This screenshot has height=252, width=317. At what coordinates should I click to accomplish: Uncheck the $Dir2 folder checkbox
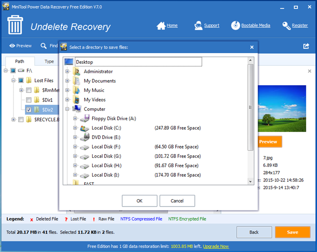[29, 110]
